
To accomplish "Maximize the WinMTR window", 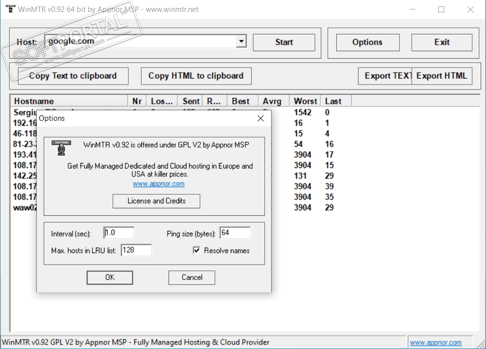I will click(441, 9).
